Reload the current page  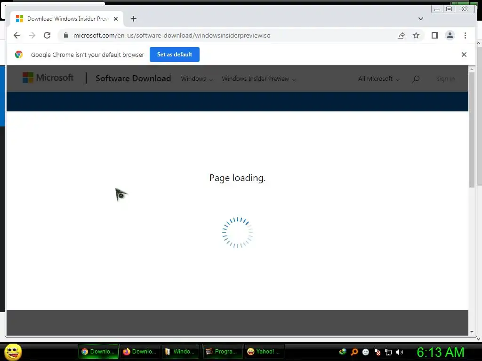tap(47, 35)
